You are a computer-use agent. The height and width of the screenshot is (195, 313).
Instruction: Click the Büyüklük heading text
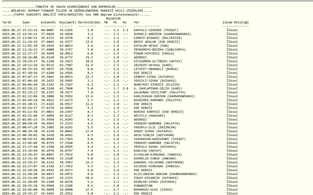click(x=113, y=18)
